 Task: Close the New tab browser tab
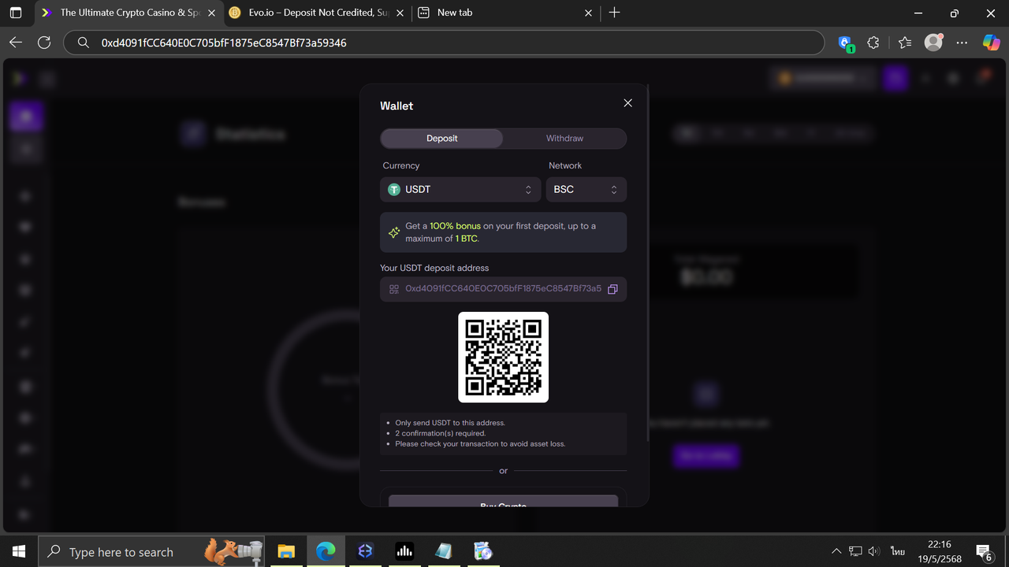pos(588,13)
